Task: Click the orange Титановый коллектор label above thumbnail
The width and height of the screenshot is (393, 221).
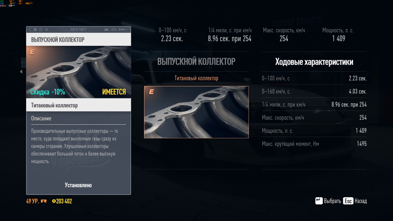Action: click(x=196, y=78)
